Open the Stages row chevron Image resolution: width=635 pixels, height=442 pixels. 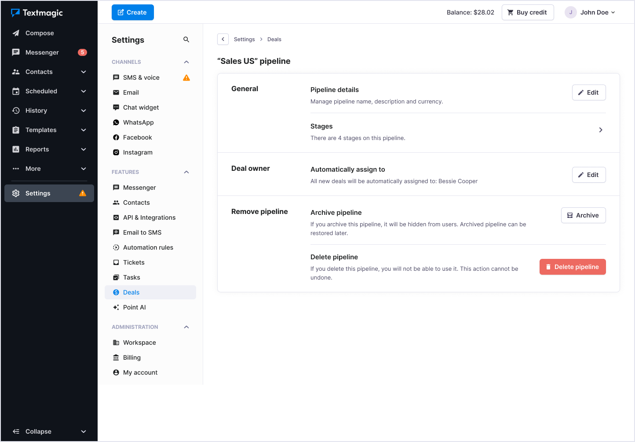[601, 130]
